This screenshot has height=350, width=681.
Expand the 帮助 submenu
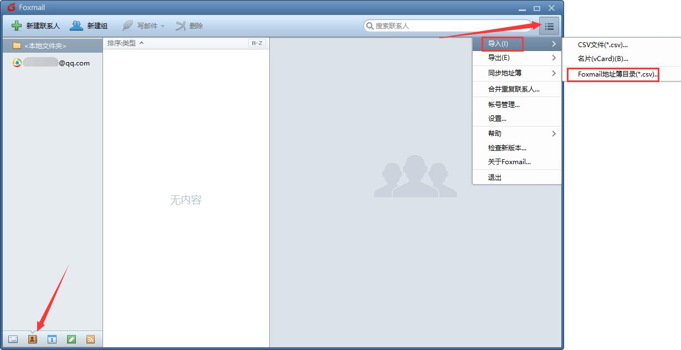(517, 134)
